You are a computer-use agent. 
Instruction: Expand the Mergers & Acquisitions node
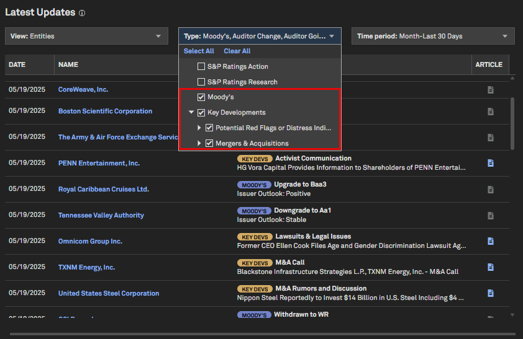(199, 143)
